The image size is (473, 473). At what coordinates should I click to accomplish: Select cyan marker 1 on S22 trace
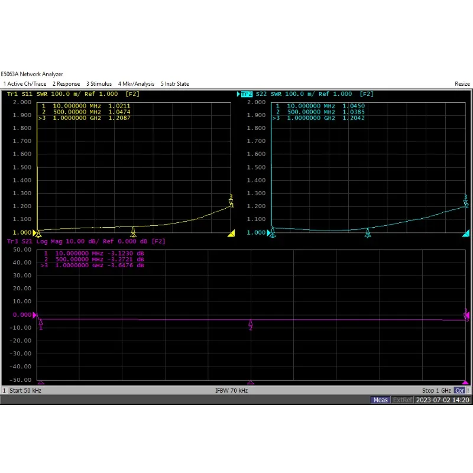(273, 232)
